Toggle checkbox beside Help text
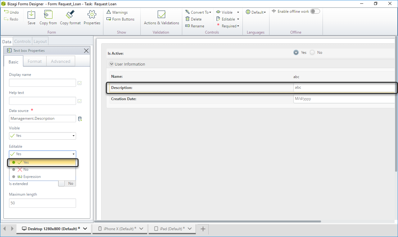 (79, 101)
